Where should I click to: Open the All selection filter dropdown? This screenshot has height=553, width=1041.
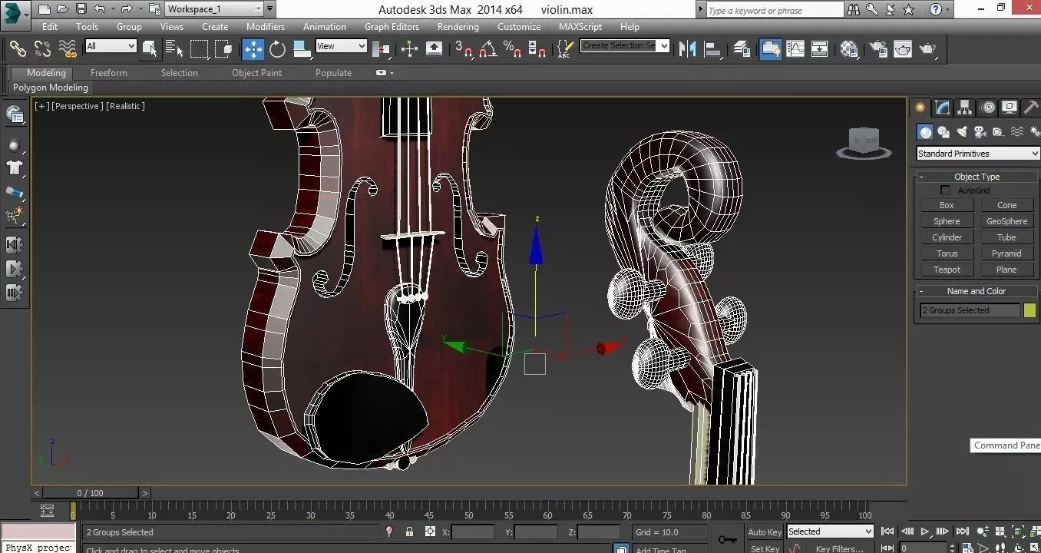[111, 46]
